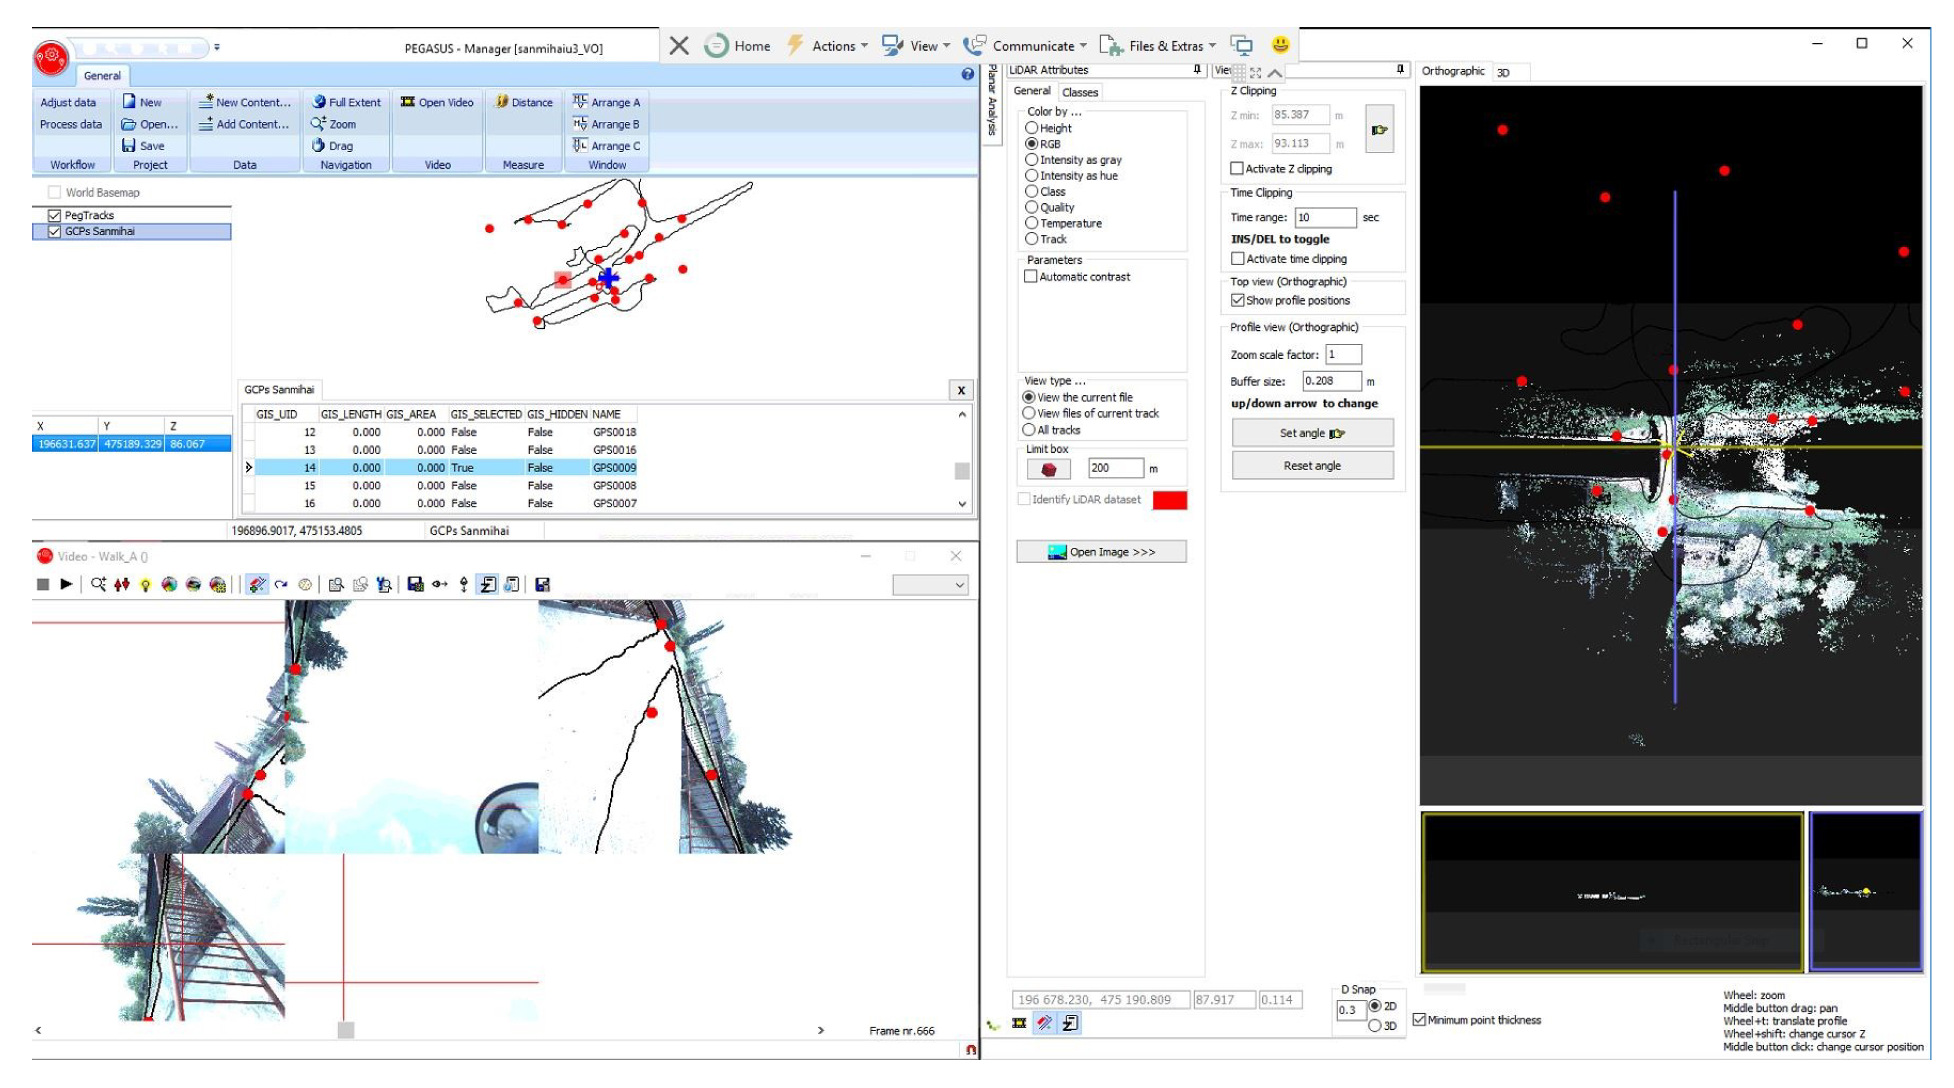Uncheck Minimum point thickness

(x=1419, y=1020)
